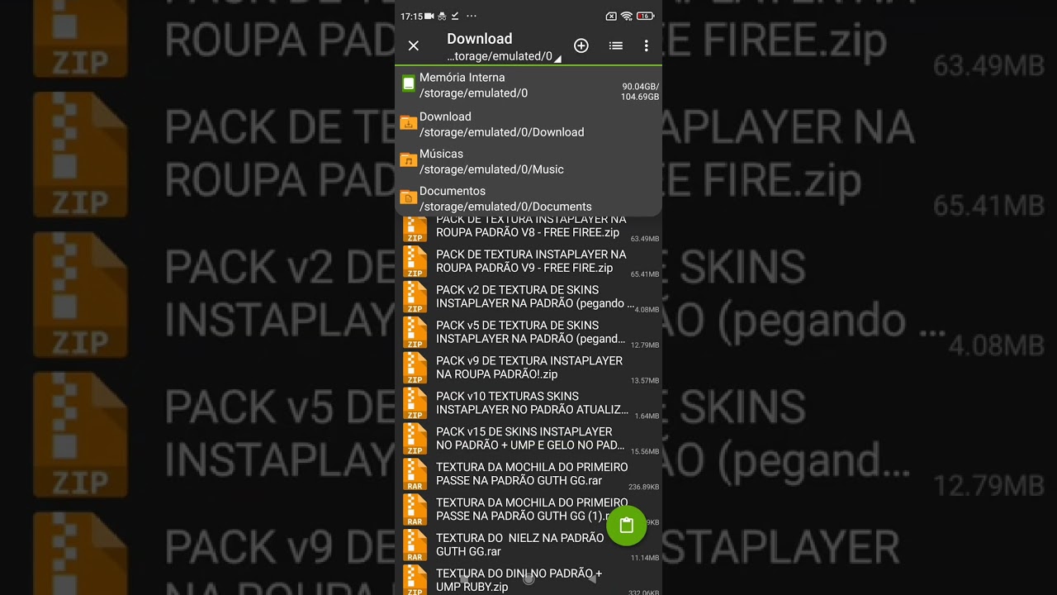Tap ZIP icon of PACK v10 file
This screenshot has height=595, width=1057.
[415, 404]
